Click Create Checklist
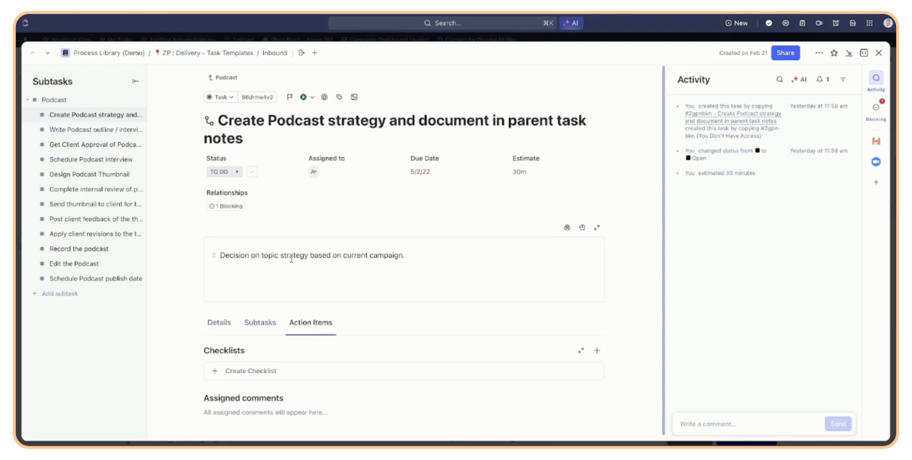The height and width of the screenshot is (460, 912). pos(250,371)
